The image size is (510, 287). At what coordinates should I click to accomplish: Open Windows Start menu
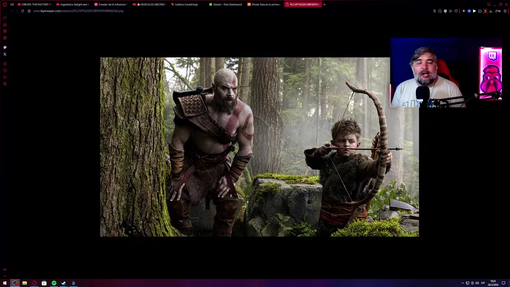click(5, 283)
